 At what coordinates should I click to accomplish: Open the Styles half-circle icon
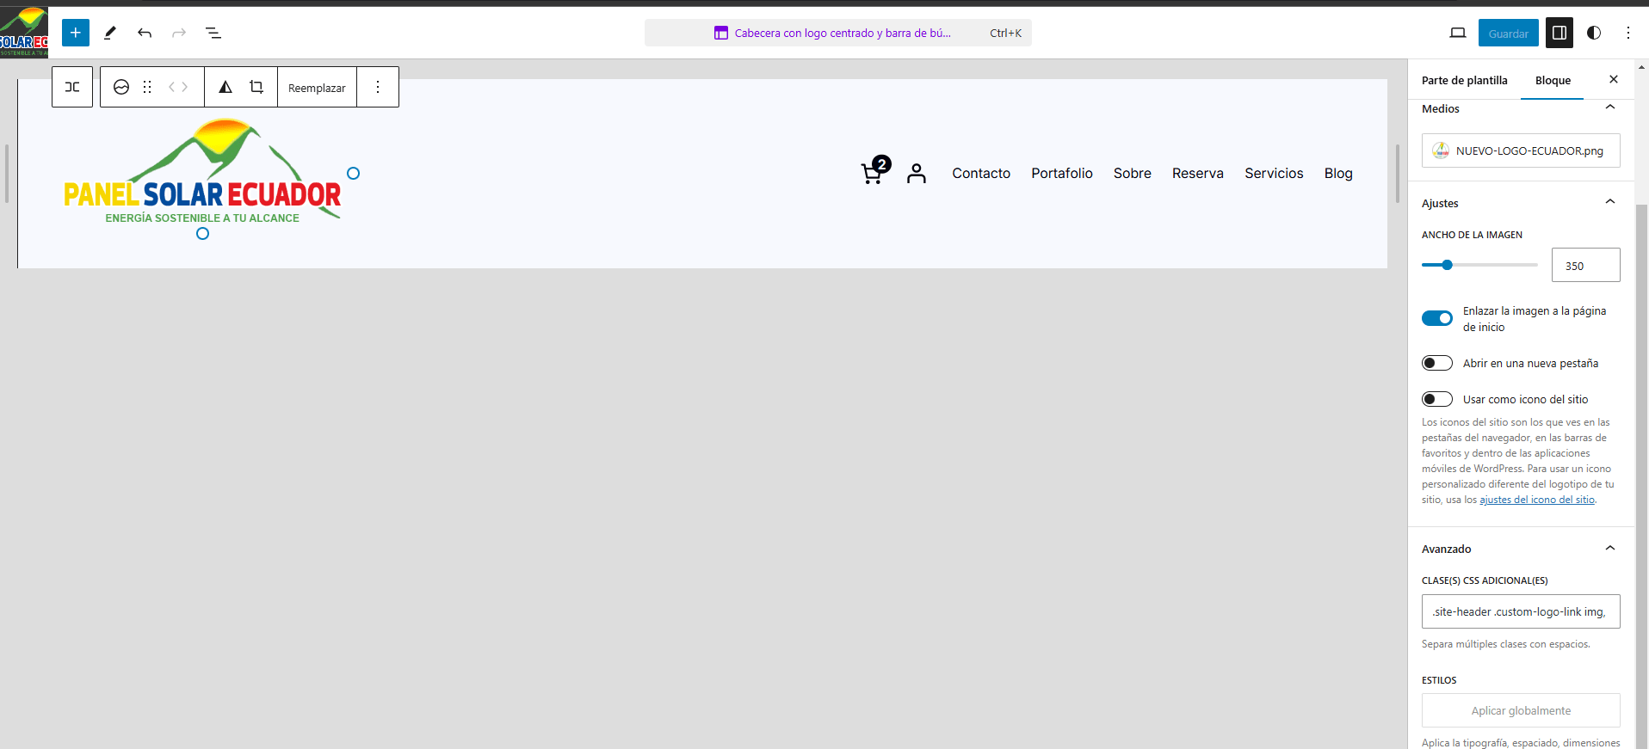tap(1594, 33)
